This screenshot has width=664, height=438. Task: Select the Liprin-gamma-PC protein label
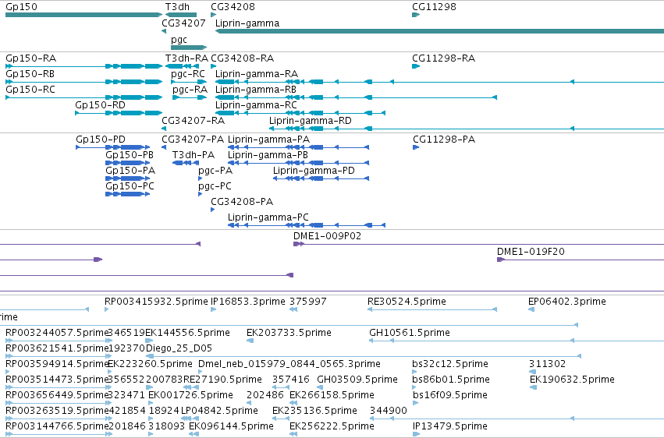268,217
